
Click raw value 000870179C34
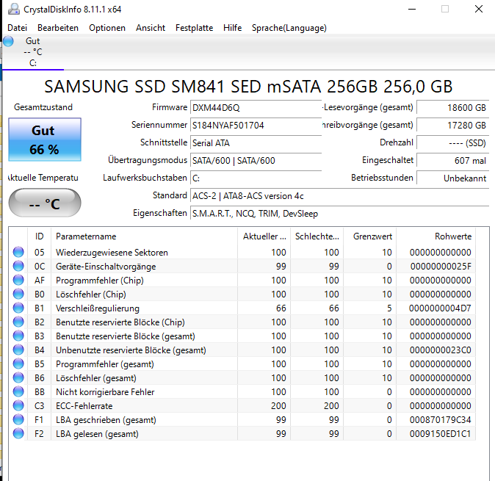pyautogui.click(x=440, y=420)
